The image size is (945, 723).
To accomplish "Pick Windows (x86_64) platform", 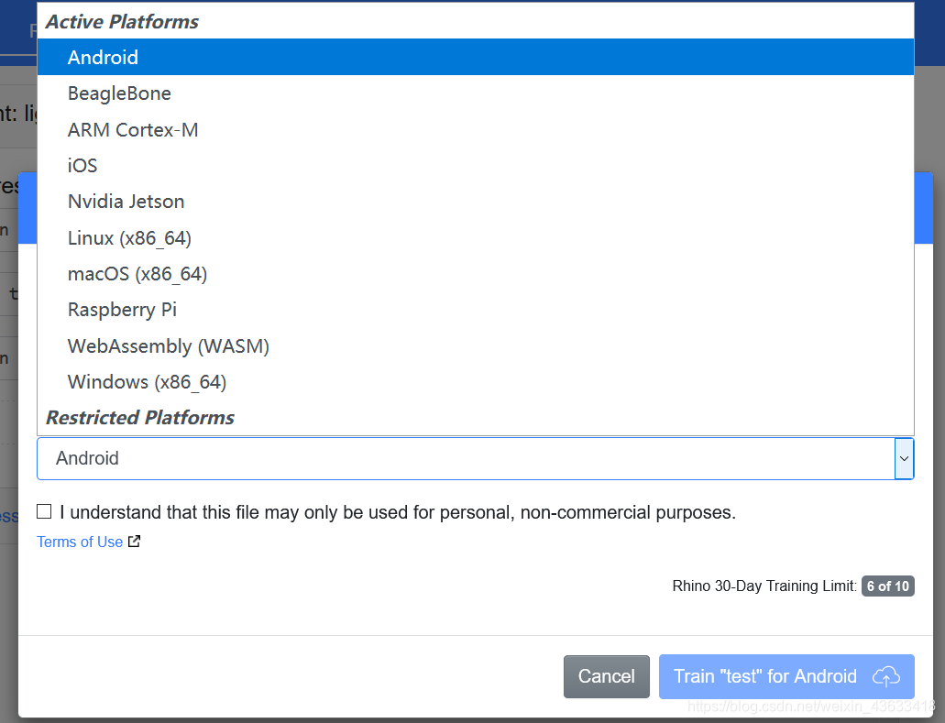I will pos(476,382).
